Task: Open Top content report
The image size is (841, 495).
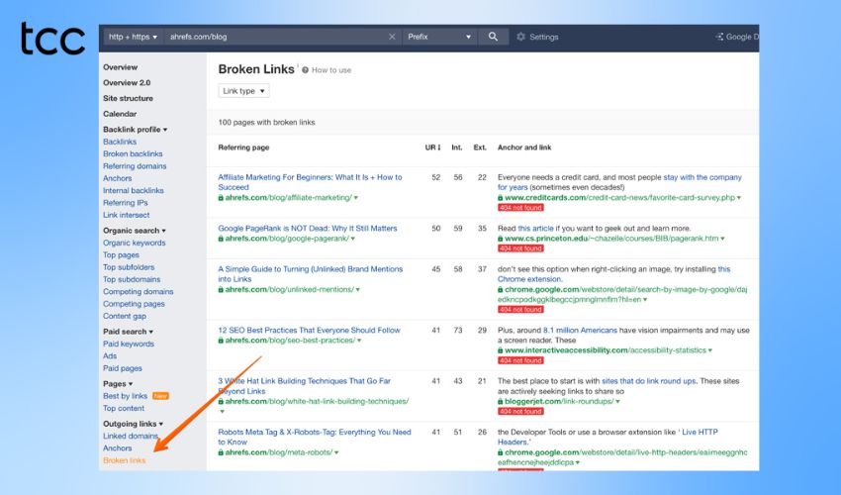Action: (x=124, y=408)
